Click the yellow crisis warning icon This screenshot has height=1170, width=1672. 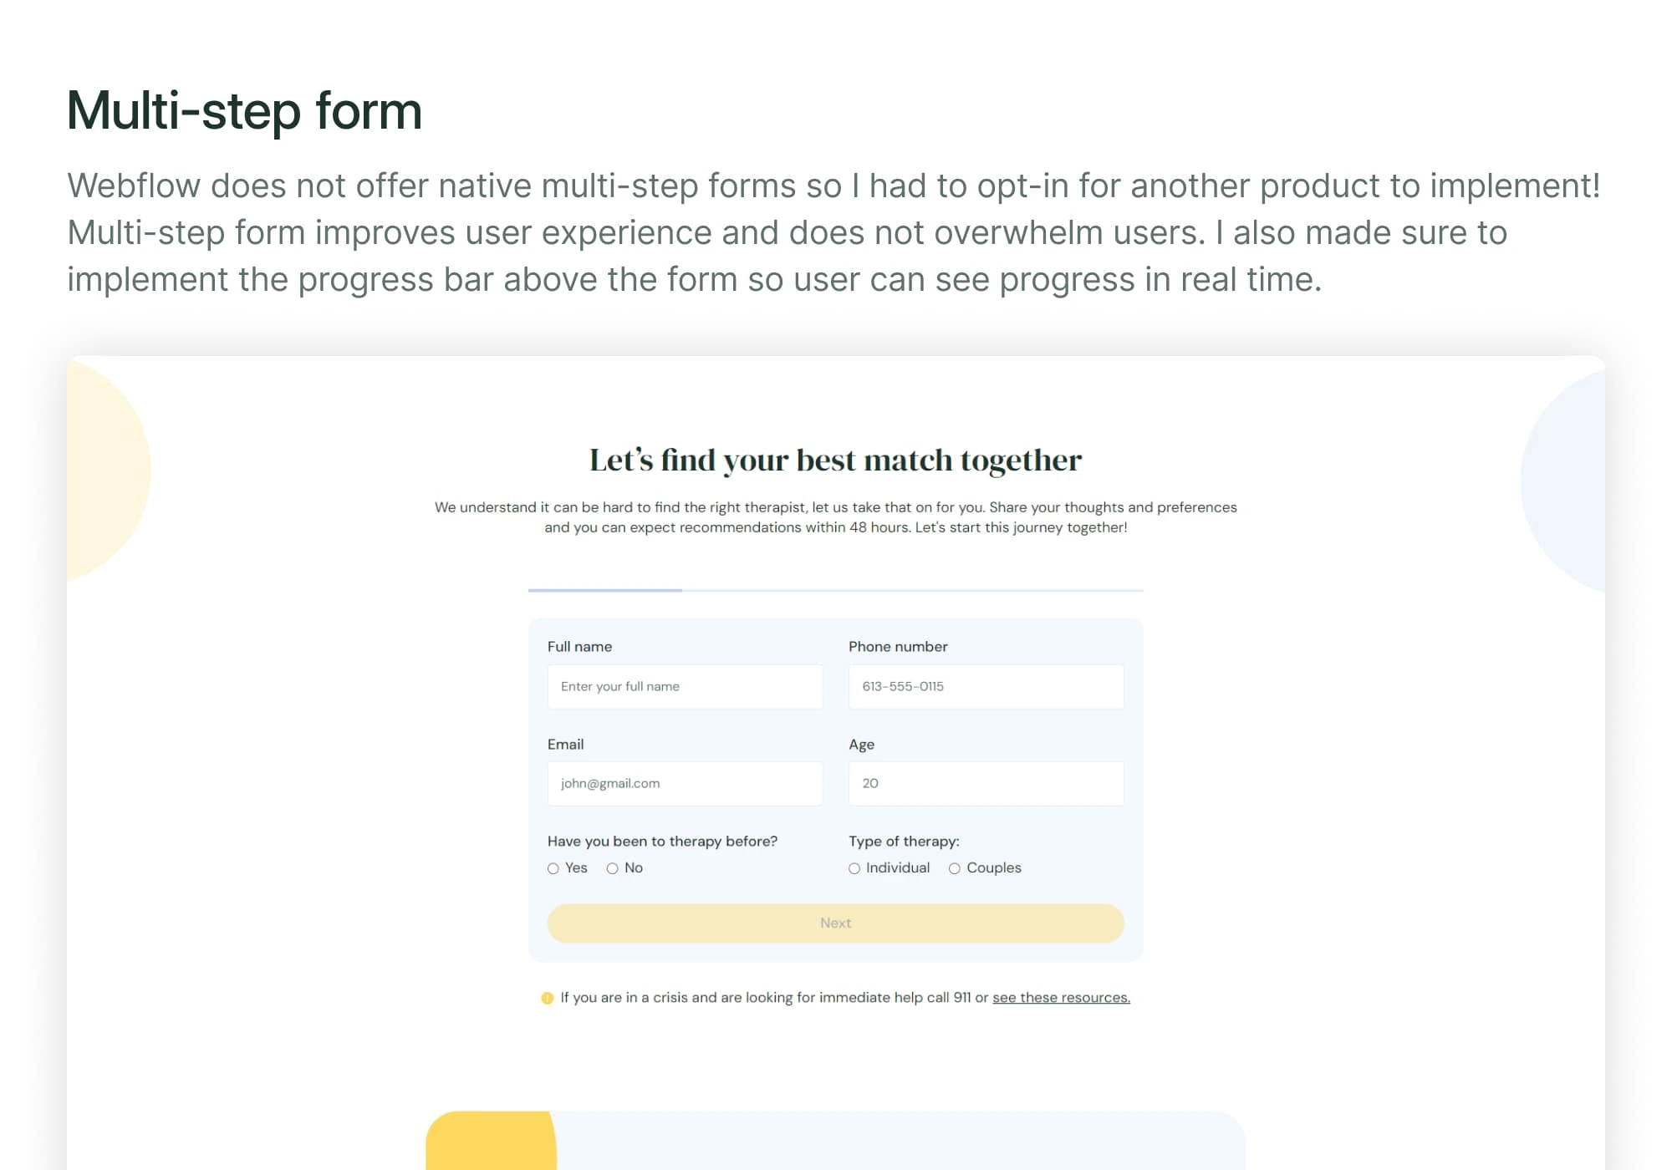548,998
